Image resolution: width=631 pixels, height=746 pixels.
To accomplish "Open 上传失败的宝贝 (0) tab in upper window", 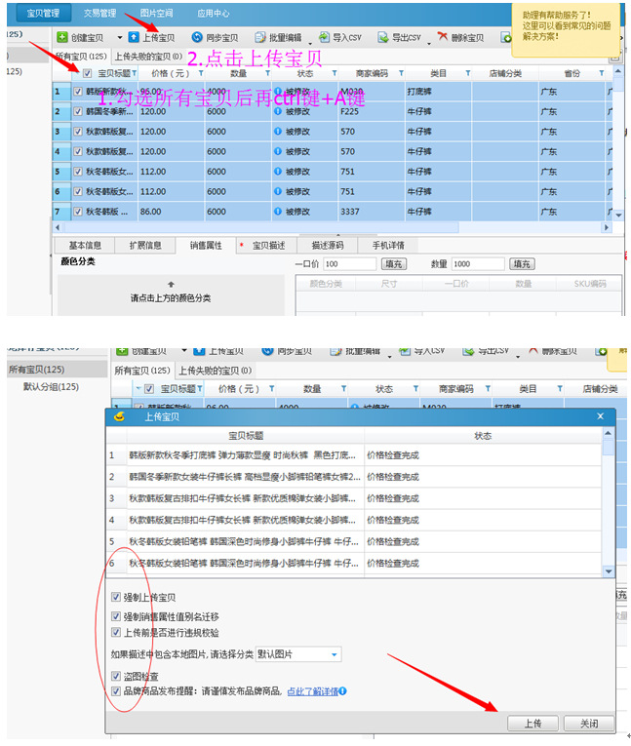I will (148, 57).
